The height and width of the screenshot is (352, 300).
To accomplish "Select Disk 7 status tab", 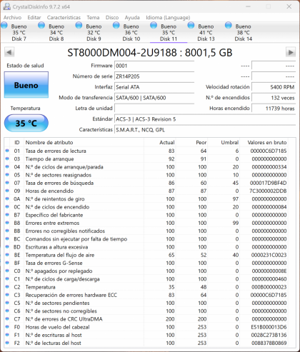I will coord(19,32).
